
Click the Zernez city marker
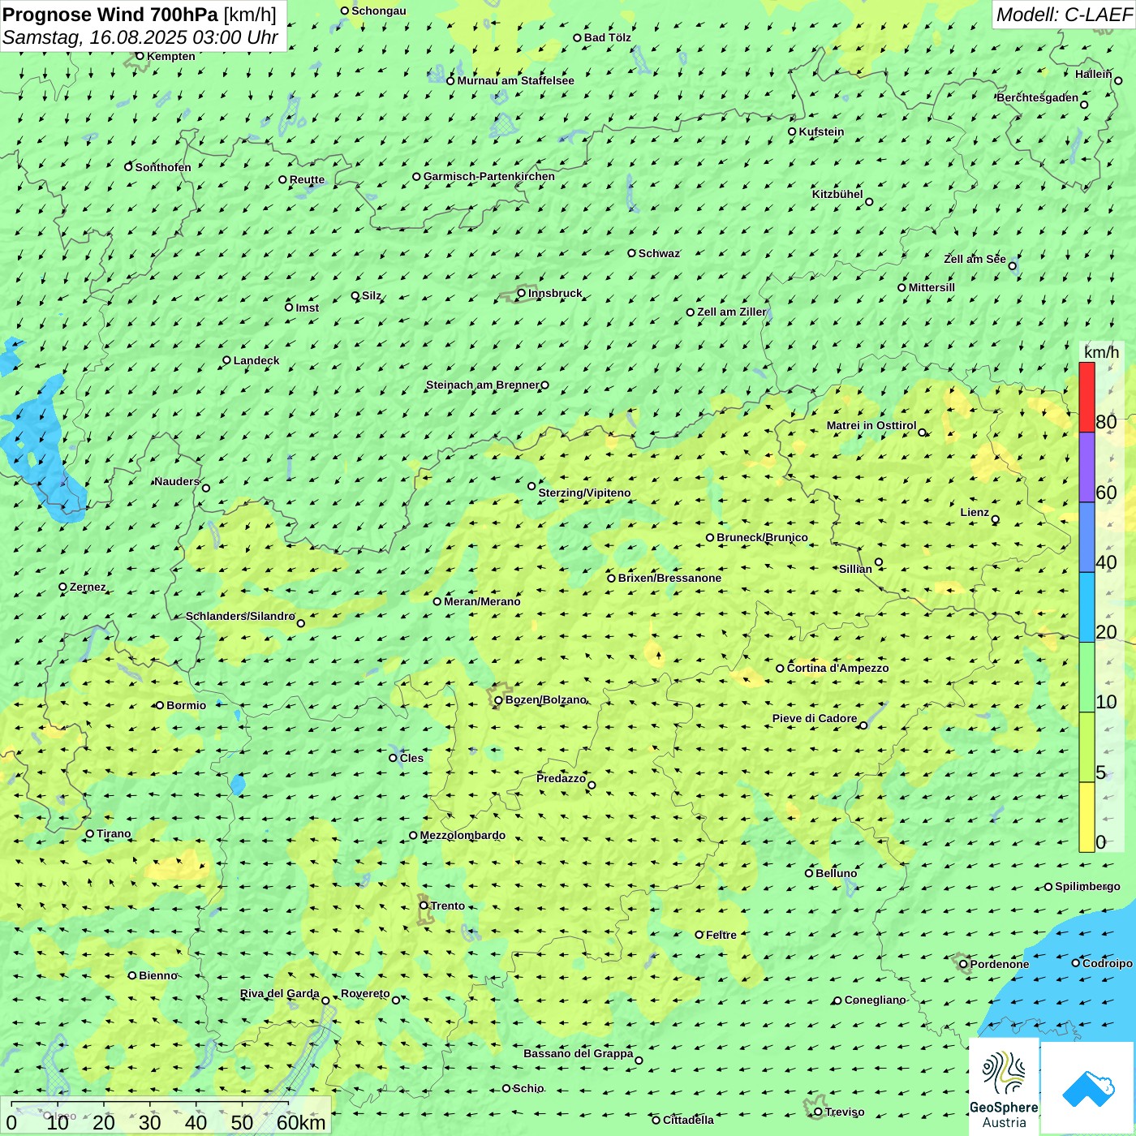pyautogui.click(x=63, y=587)
